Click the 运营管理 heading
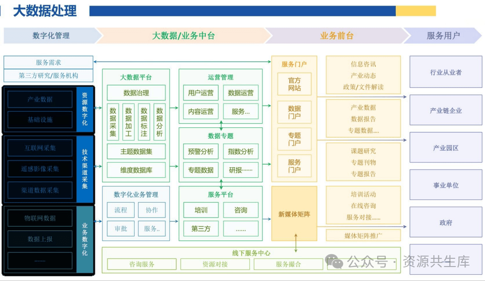The height and width of the screenshot is (281, 485). tap(221, 78)
